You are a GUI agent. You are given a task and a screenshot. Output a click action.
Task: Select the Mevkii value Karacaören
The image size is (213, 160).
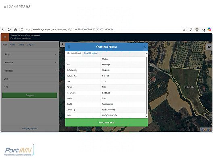pyautogui.click(x=107, y=104)
